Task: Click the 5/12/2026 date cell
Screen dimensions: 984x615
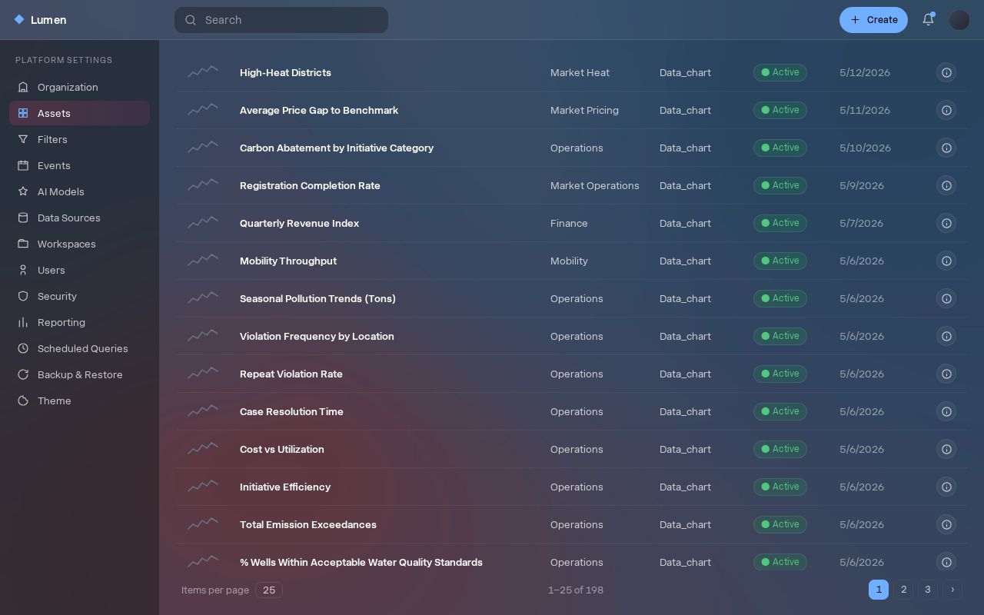Action: tap(865, 72)
